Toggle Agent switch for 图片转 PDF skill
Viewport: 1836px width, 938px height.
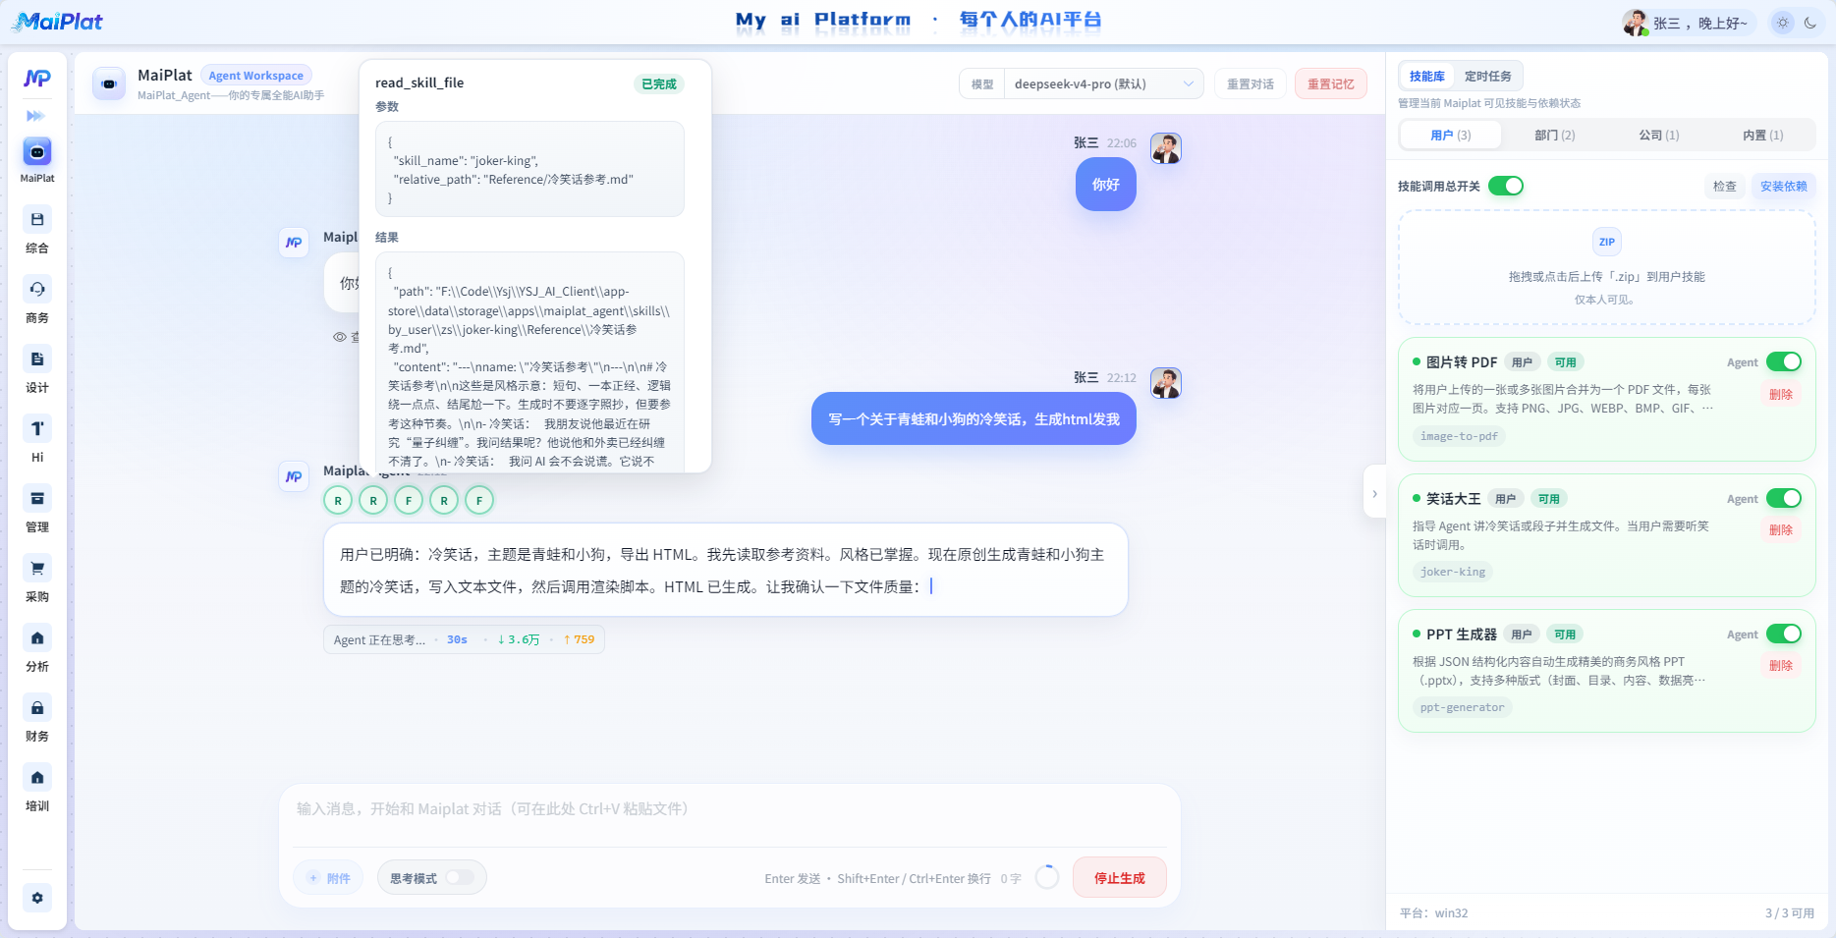coord(1784,361)
